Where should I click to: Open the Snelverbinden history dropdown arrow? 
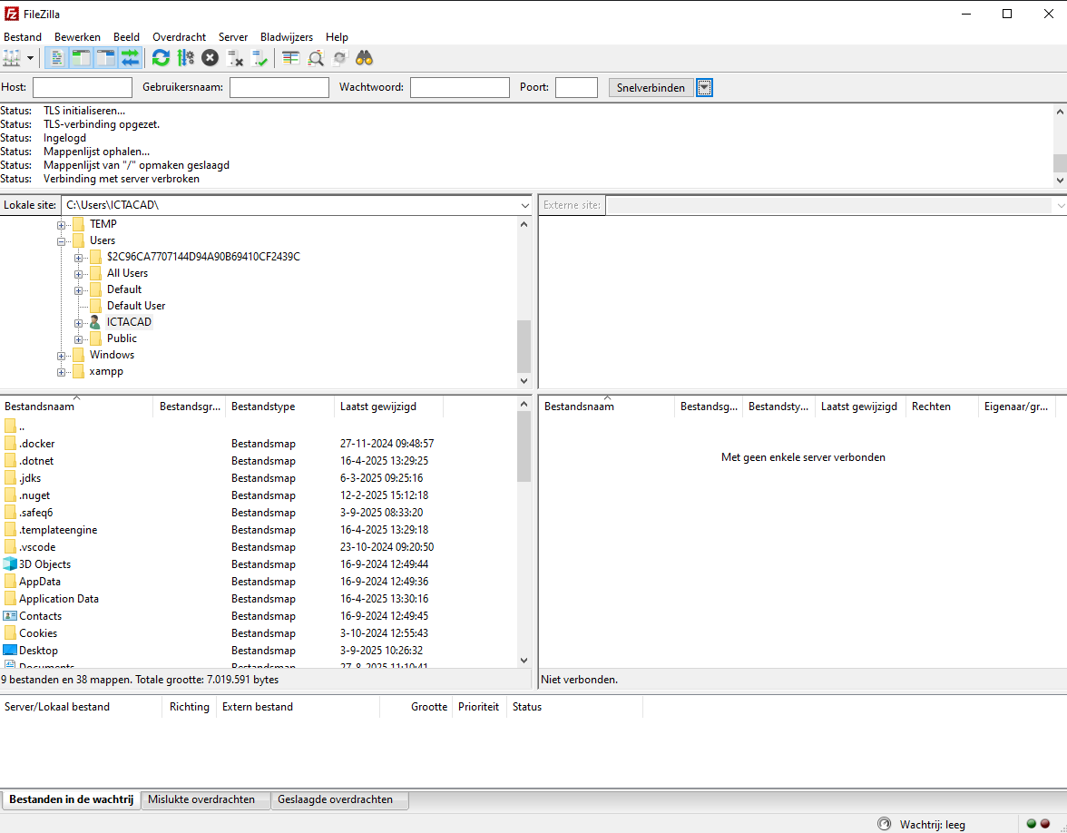point(705,88)
